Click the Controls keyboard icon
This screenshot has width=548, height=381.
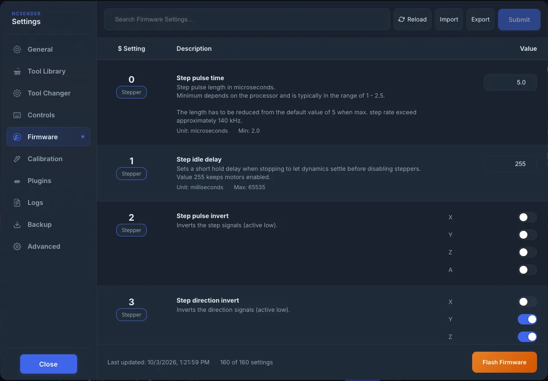pos(17,115)
